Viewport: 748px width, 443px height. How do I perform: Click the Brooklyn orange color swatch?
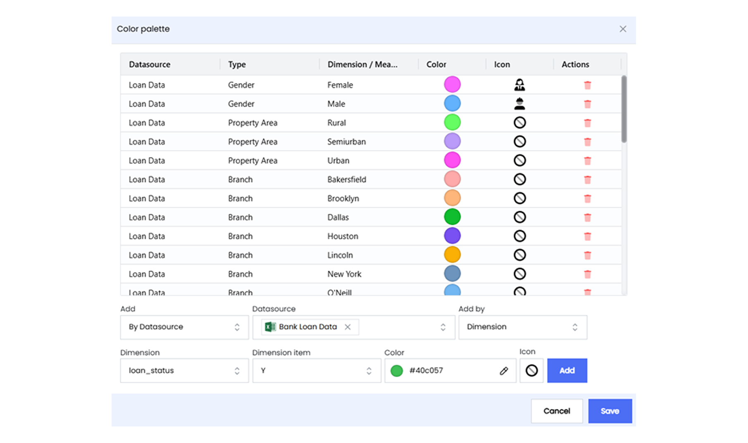point(452,198)
